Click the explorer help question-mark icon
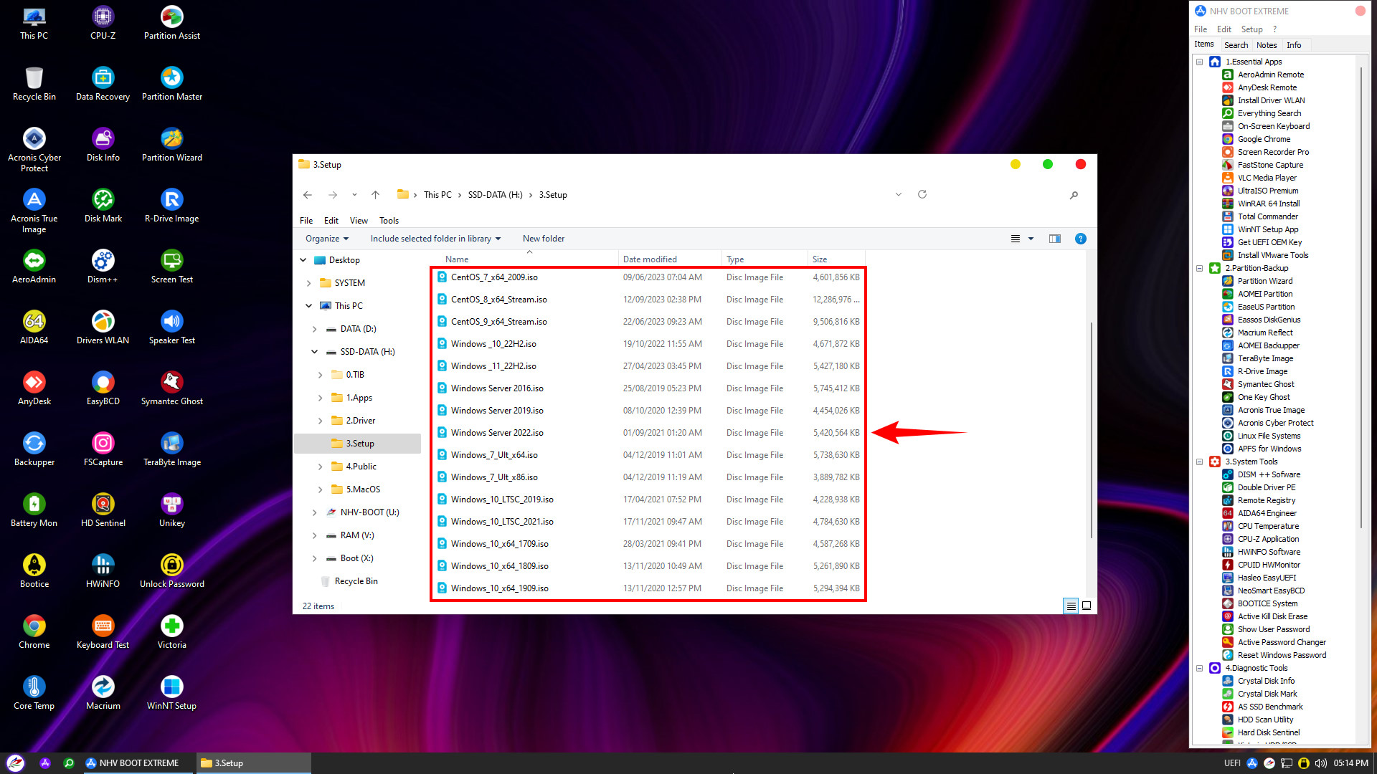Screen dimensions: 1377x774 coord(1080,239)
